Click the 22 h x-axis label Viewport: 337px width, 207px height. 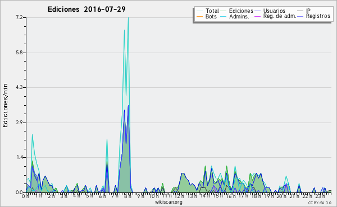tap(307, 196)
